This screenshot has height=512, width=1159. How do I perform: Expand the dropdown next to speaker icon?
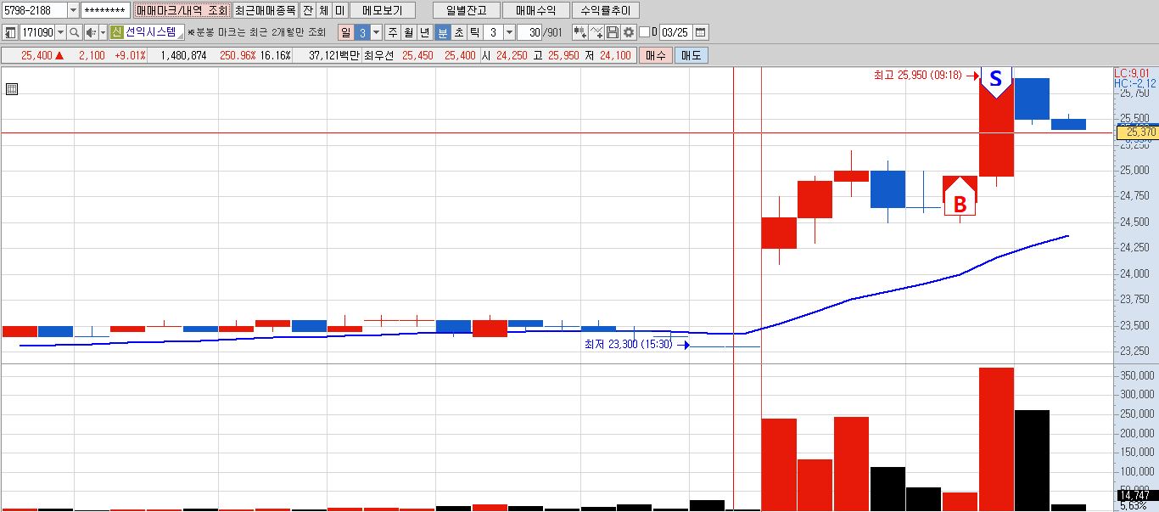tap(104, 32)
